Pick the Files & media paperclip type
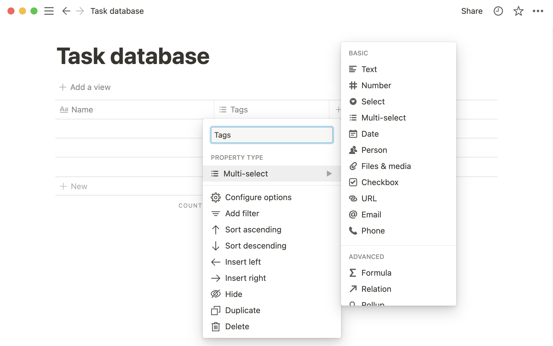 point(386,166)
